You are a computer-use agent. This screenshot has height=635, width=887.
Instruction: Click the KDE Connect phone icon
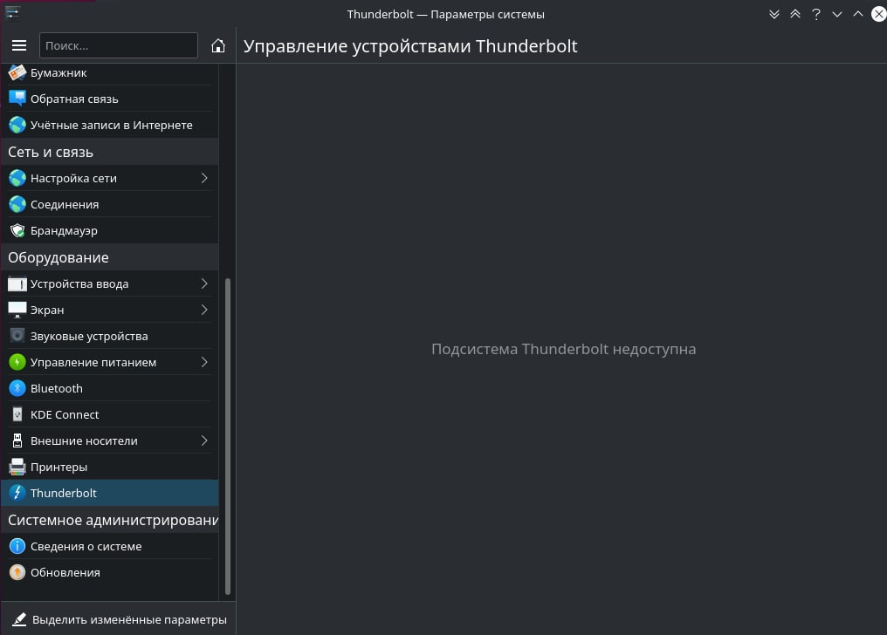pos(17,414)
